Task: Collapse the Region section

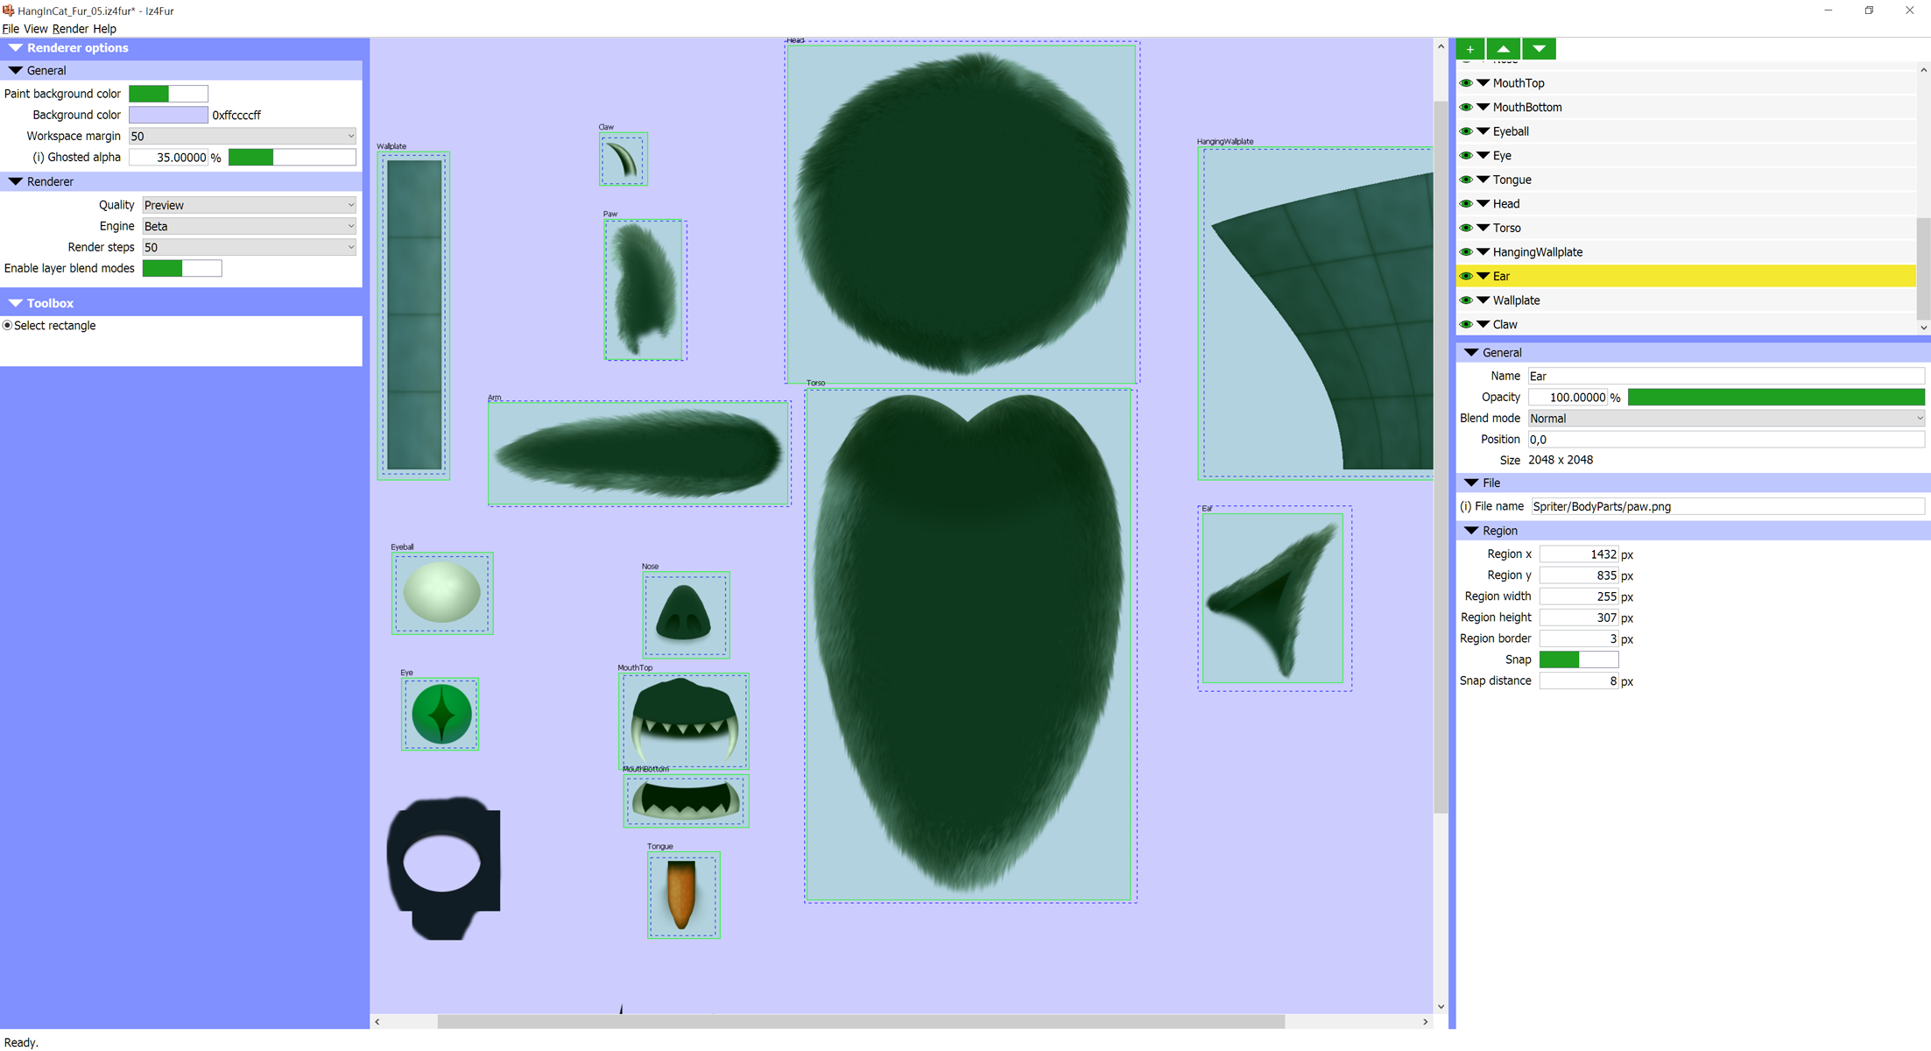Action: 1471,531
